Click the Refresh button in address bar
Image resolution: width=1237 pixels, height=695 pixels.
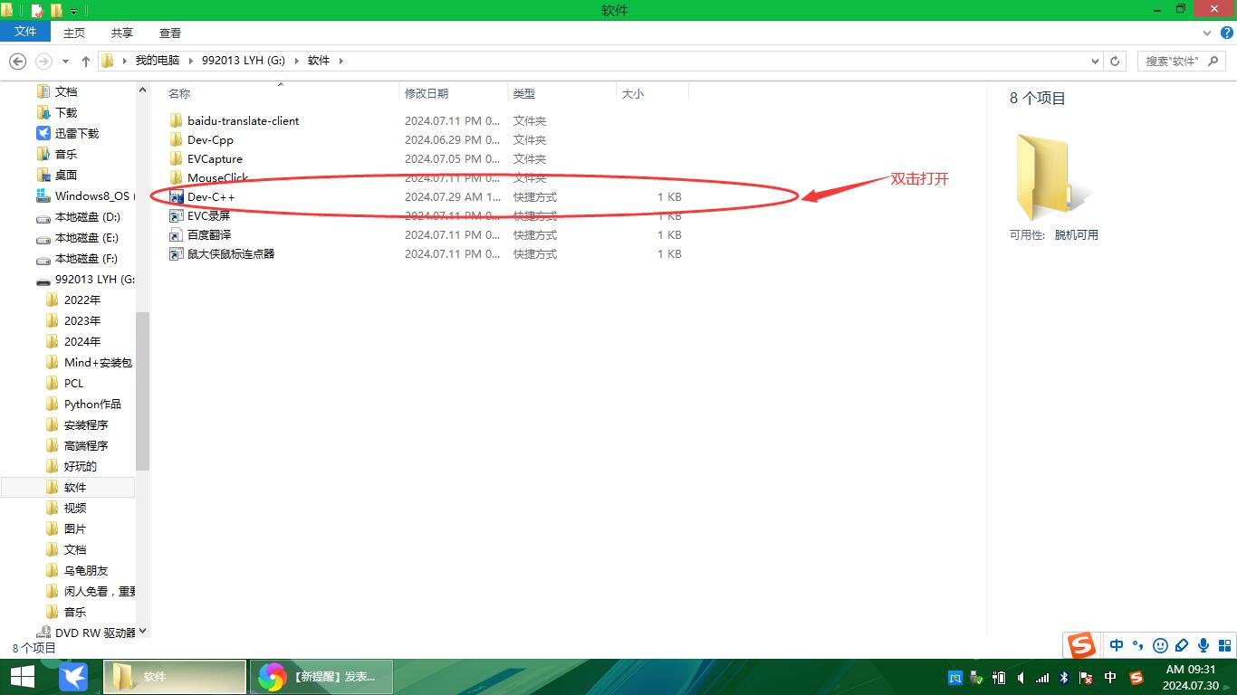pyautogui.click(x=1116, y=61)
